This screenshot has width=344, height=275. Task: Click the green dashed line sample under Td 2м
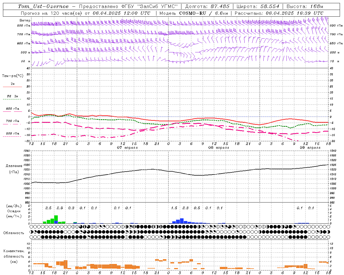coord(12,99)
